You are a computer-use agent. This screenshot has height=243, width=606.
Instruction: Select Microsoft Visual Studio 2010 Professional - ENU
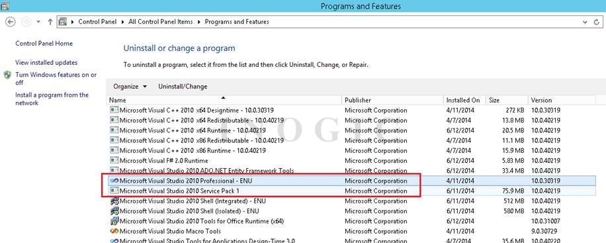click(x=186, y=181)
